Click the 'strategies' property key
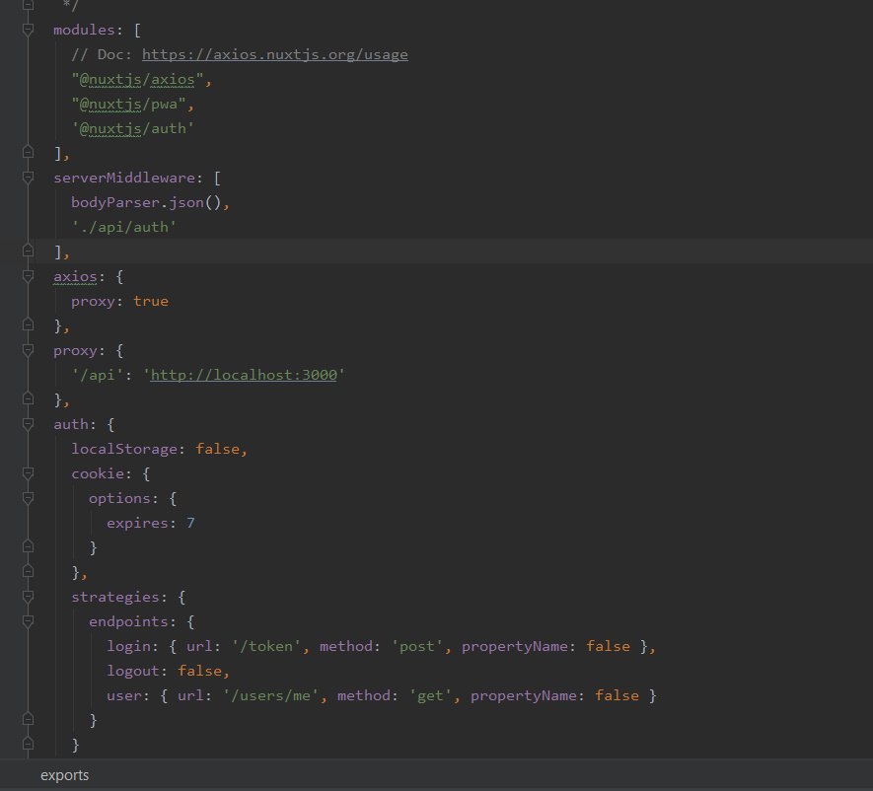The height and width of the screenshot is (791, 873). point(115,597)
